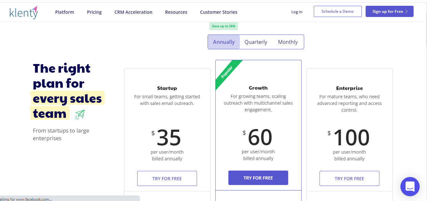Click the Startup plan title
The image size is (427, 201).
(x=167, y=88)
